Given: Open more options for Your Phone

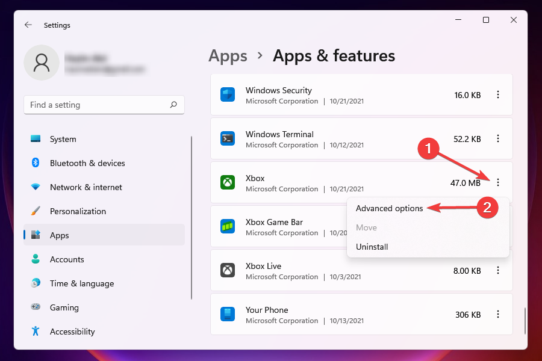Looking at the screenshot, I should [498, 314].
